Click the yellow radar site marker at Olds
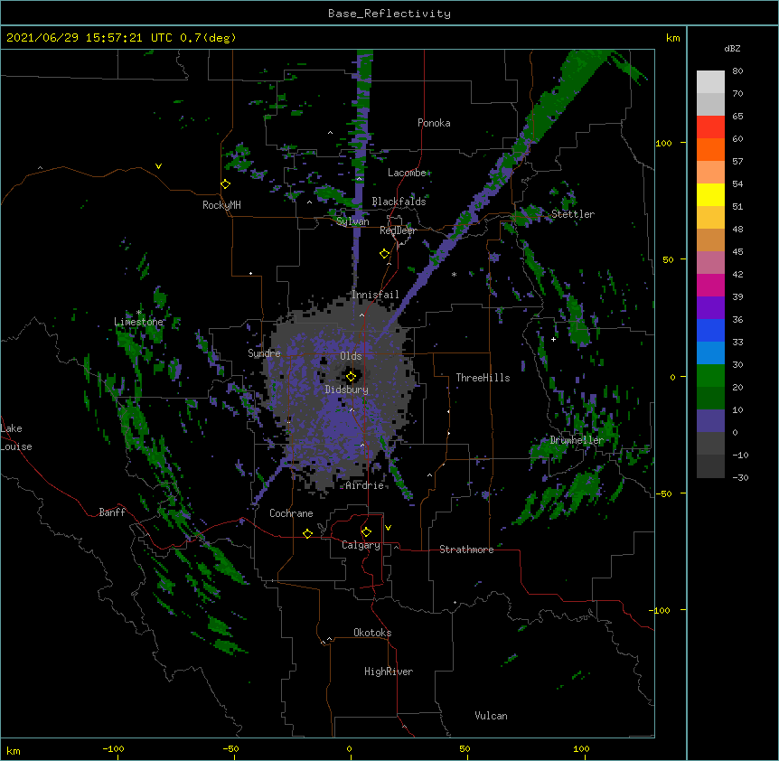The width and height of the screenshot is (779, 761). pyautogui.click(x=351, y=377)
